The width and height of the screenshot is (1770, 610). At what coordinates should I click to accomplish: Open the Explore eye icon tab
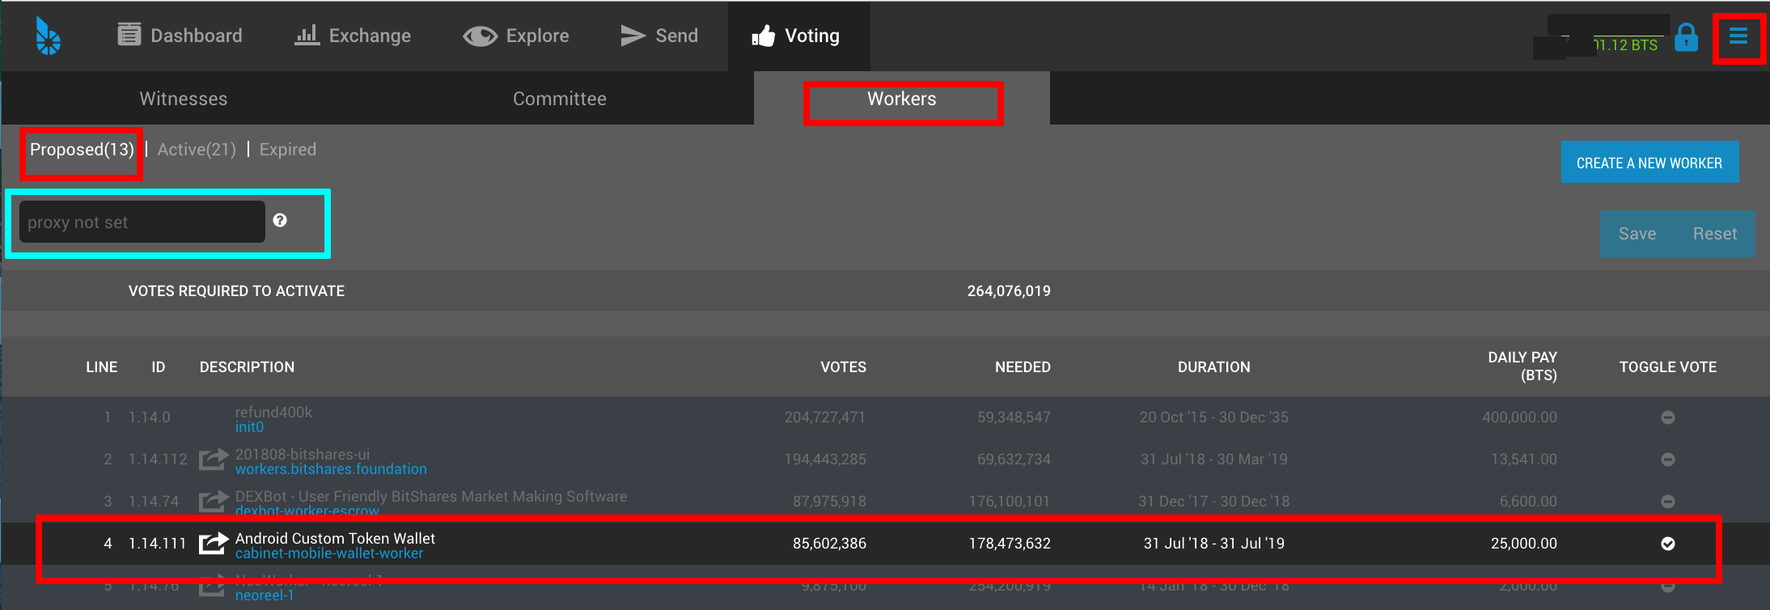pos(516,36)
